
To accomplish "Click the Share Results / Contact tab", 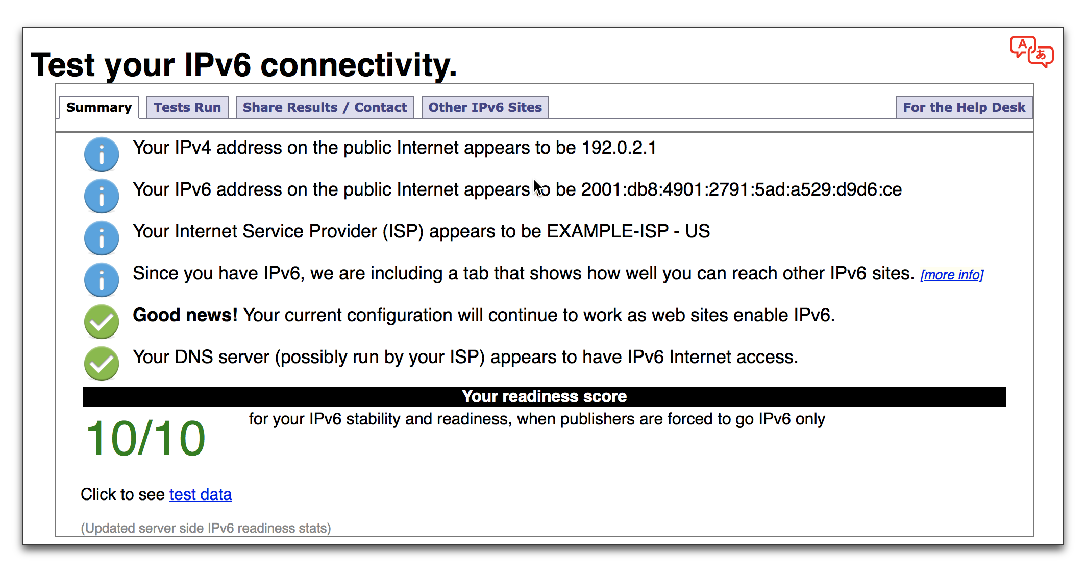I will pos(324,107).
